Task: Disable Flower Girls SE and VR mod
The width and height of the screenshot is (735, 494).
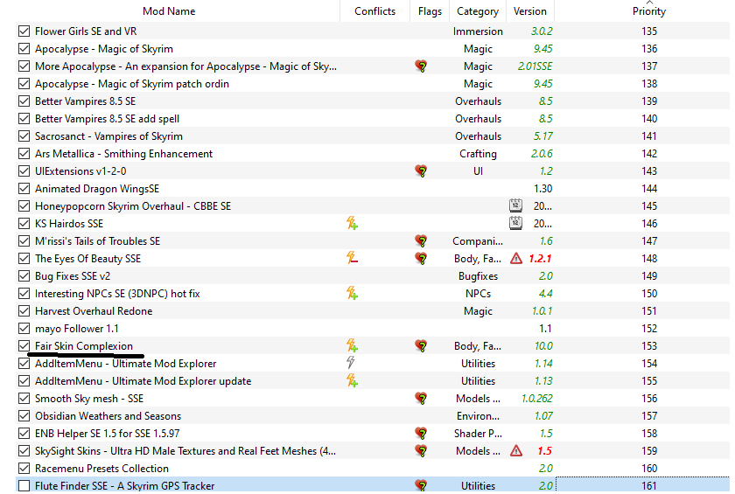Action: [x=24, y=31]
